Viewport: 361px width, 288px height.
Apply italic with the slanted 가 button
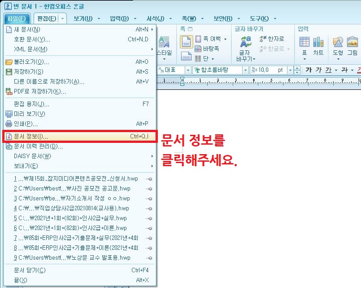tap(319, 70)
